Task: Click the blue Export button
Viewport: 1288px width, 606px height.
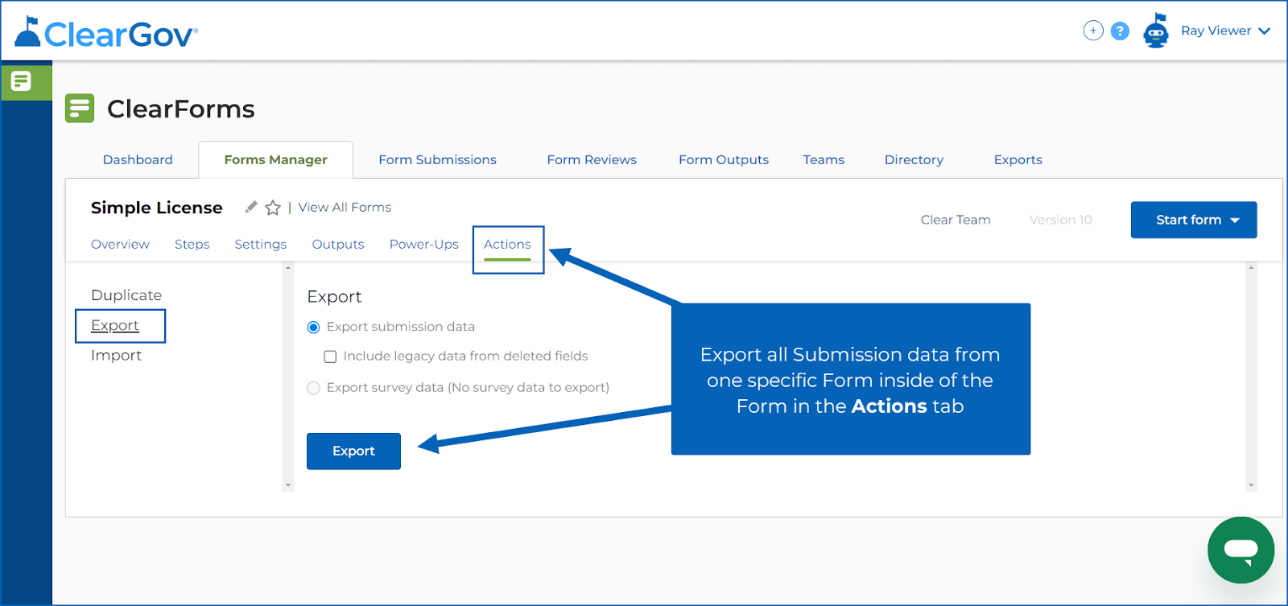Action: point(353,451)
